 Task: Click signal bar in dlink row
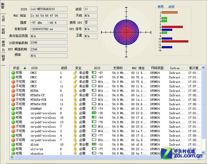coord(94,144)
